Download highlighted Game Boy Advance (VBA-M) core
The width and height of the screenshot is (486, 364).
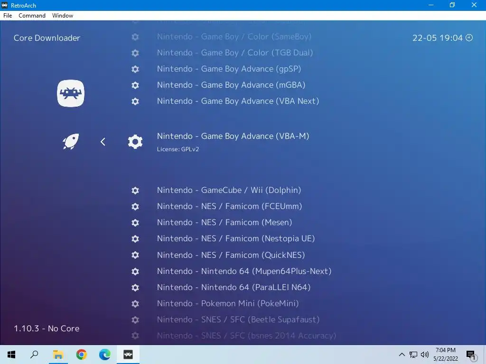click(233, 136)
